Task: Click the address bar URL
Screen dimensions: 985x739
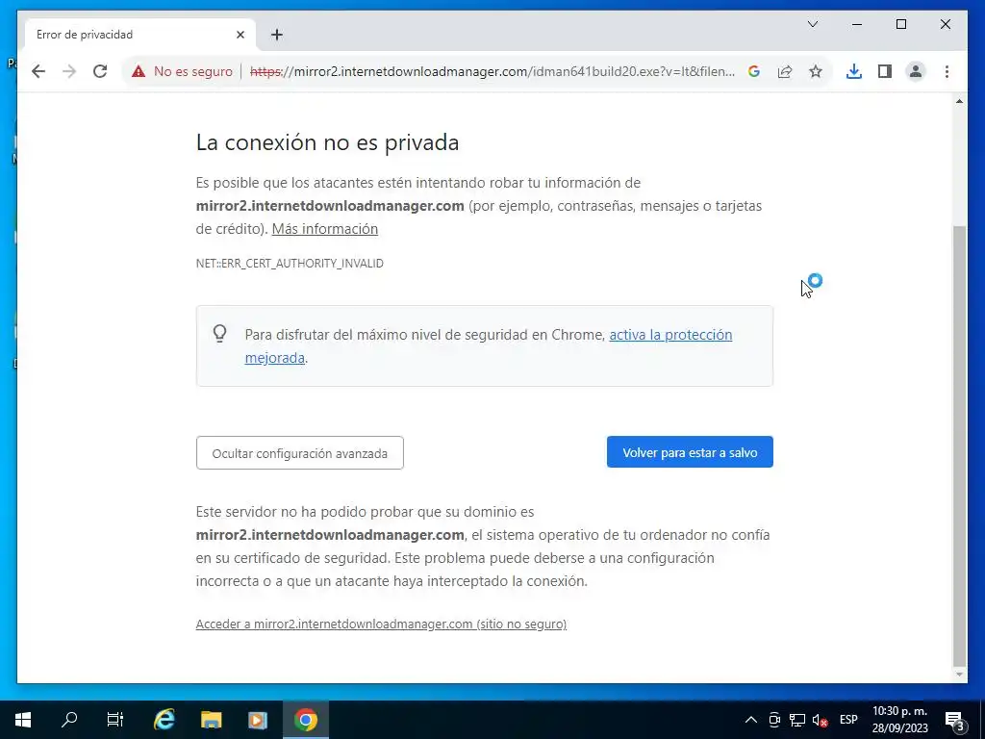Action: click(x=492, y=71)
